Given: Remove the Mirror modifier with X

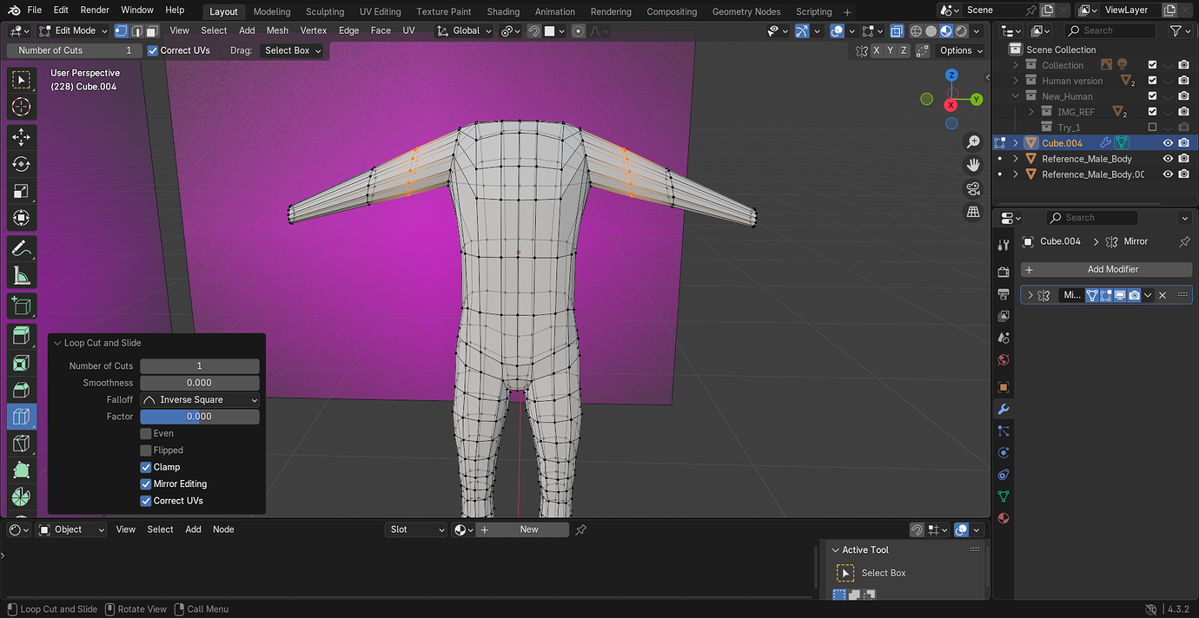Looking at the screenshot, I should [1163, 295].
